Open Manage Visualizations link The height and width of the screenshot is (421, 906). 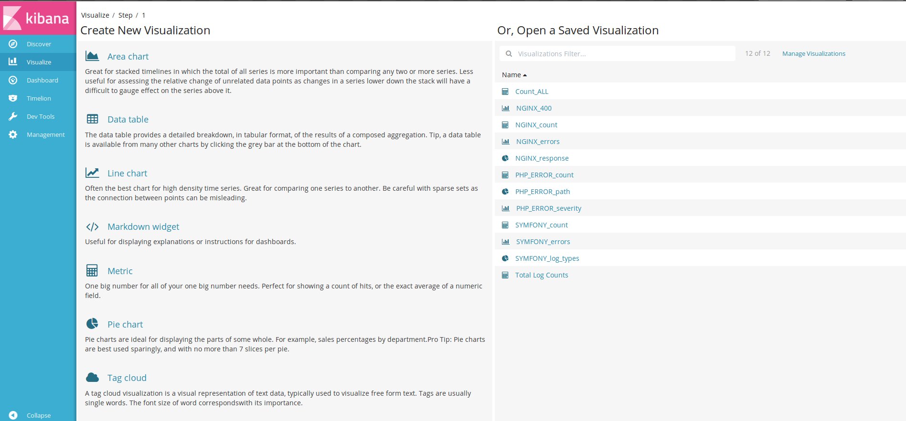pyautogui.click(x=813, y=53)
